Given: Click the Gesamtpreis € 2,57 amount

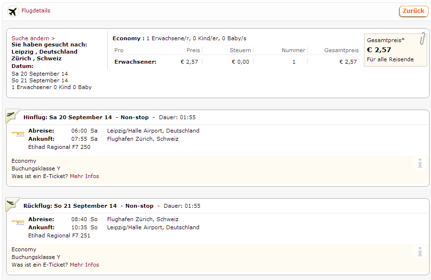Looking at the screenshot, I should (x=379, y=50).
